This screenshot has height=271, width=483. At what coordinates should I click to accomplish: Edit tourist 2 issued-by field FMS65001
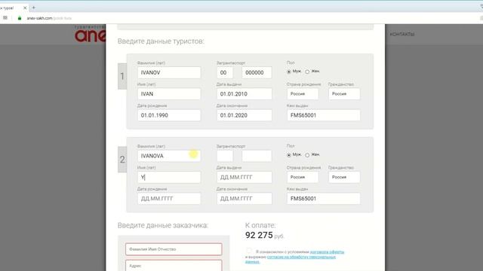click(x=324, y=199)
